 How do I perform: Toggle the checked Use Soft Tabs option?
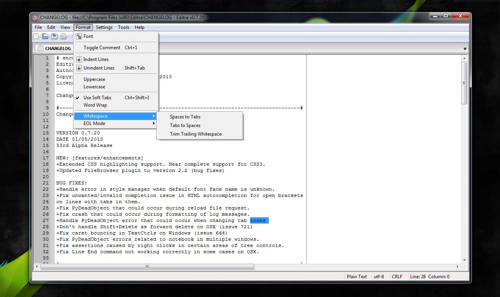point(116,98)
